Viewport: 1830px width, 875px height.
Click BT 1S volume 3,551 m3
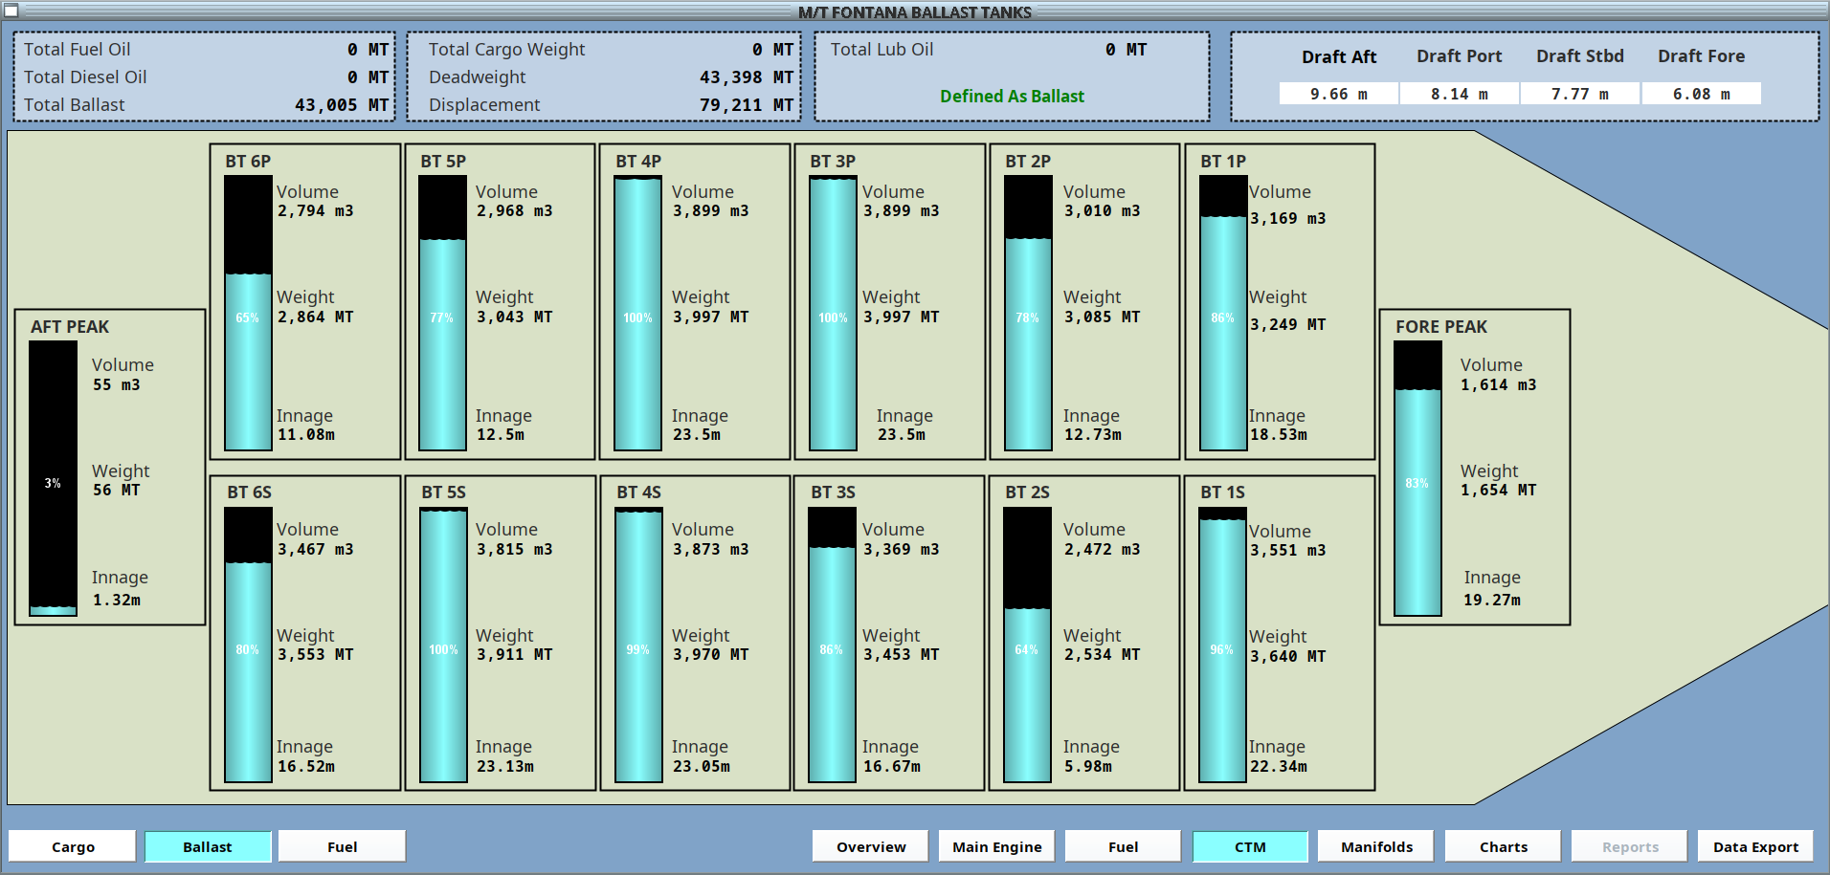point(1288,551)
